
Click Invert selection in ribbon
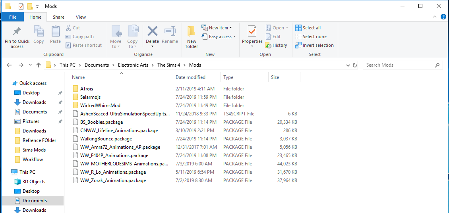click(x=314, y=45)
